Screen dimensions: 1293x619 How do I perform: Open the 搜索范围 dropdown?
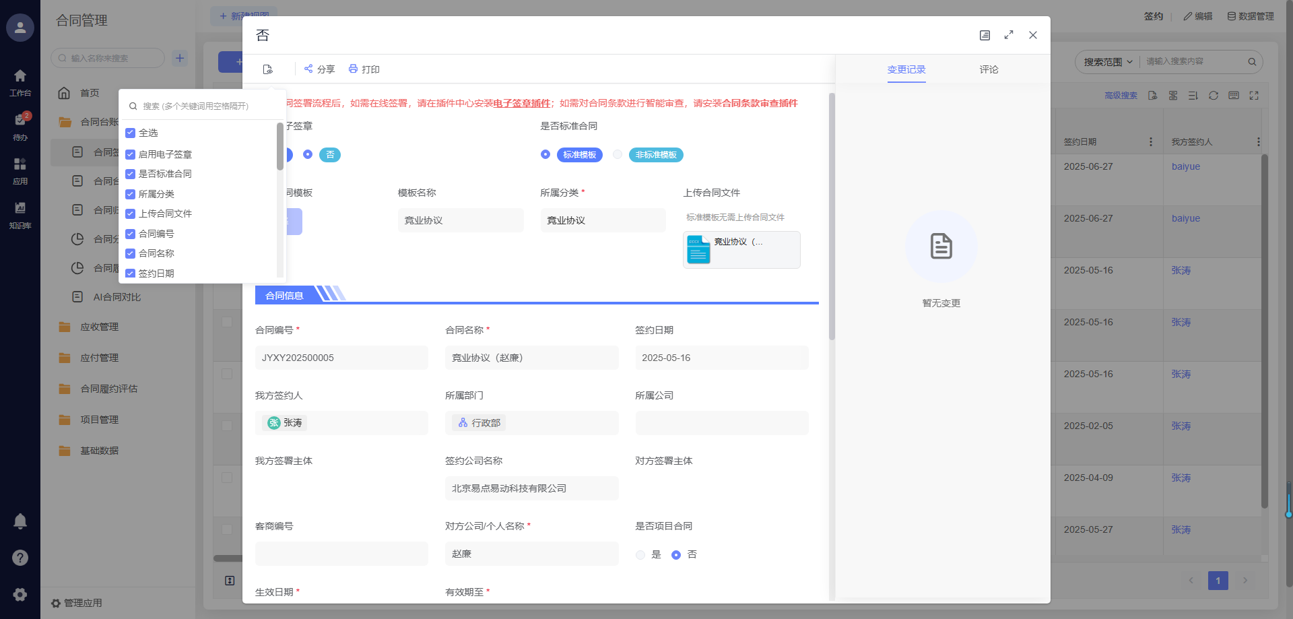pyautogui.click(x=1107, y=62)
